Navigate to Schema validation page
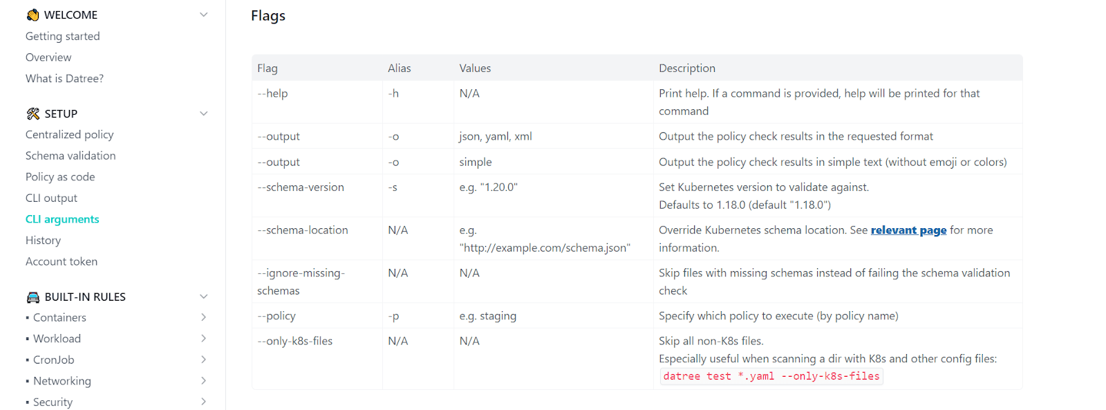Image resolution: width=1106 pixels, height=410 pixels. click(x=71, y=156)
